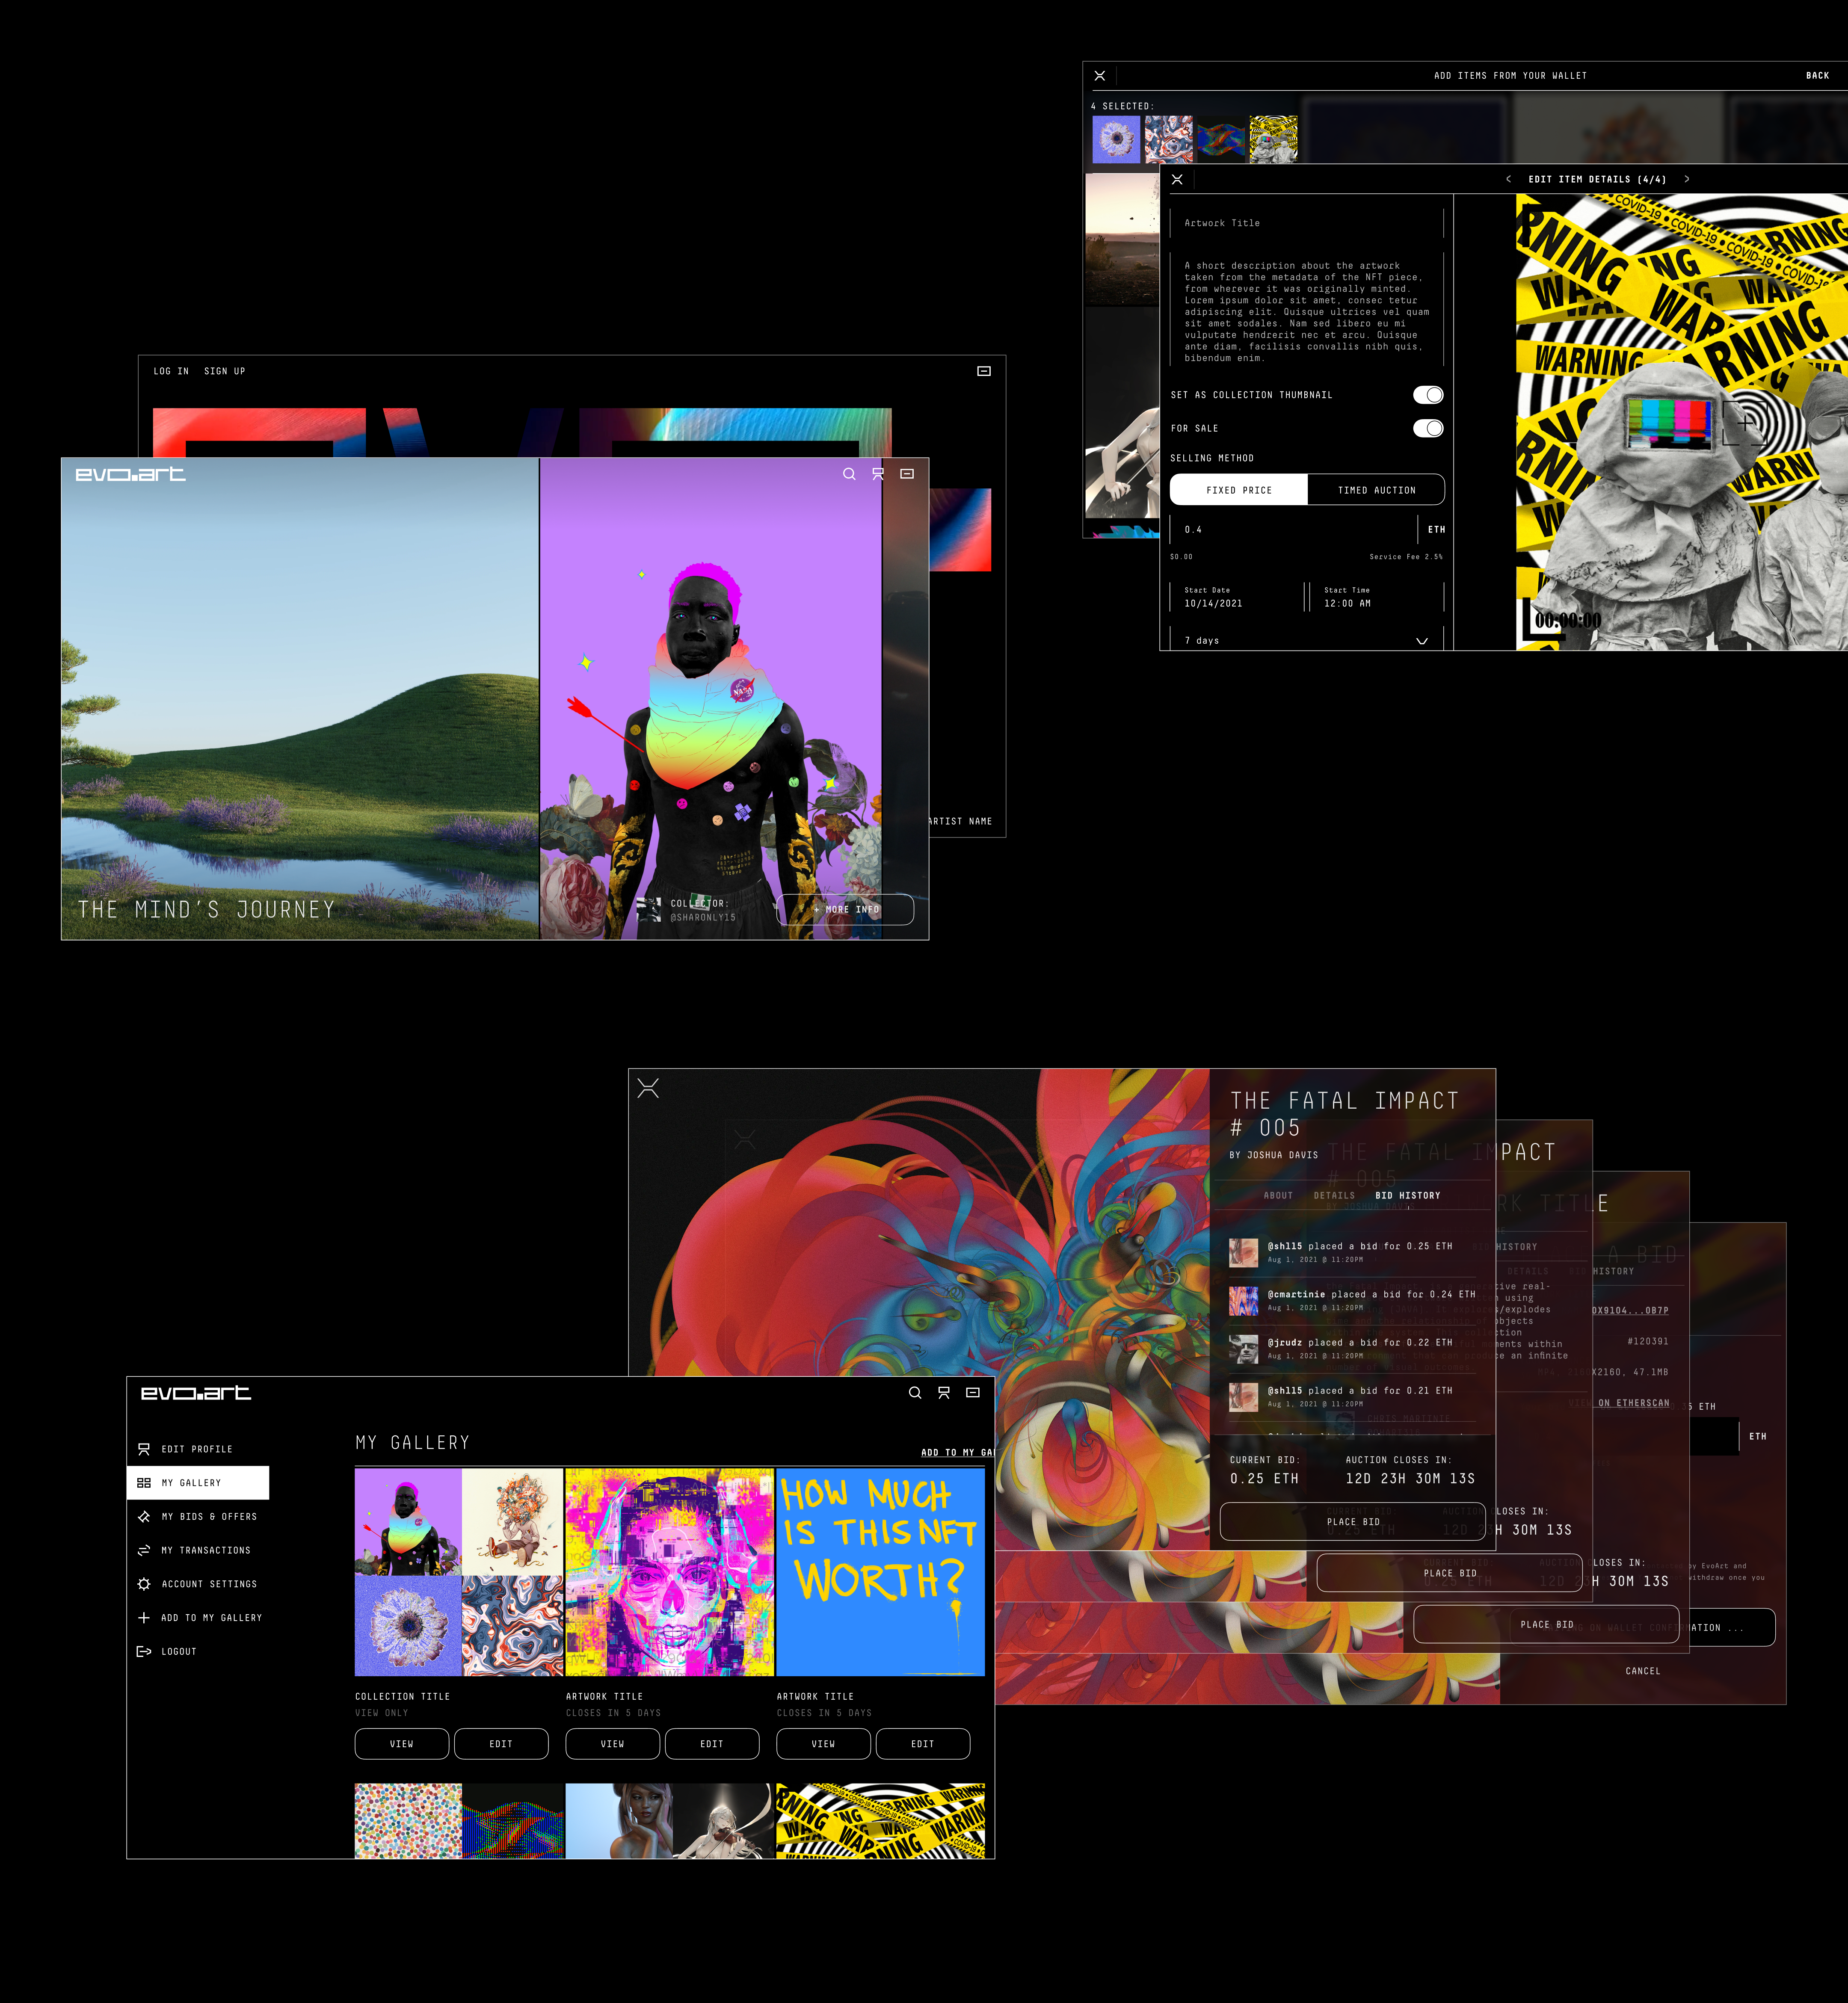Switch to the Bid History tab

1408,1195
